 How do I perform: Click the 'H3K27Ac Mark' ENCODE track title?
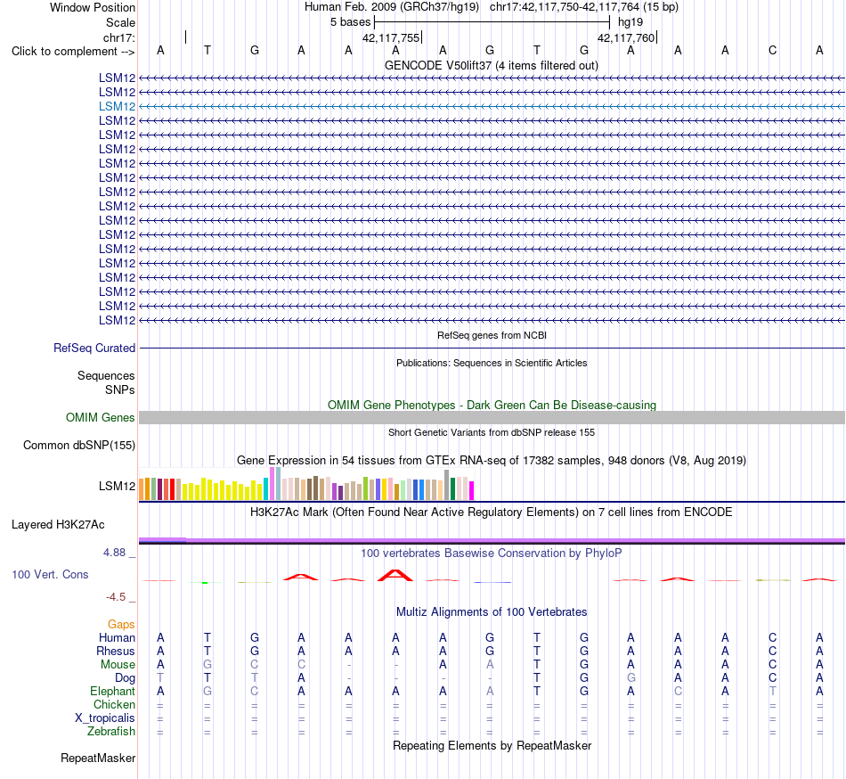click(x=491, y=512)
